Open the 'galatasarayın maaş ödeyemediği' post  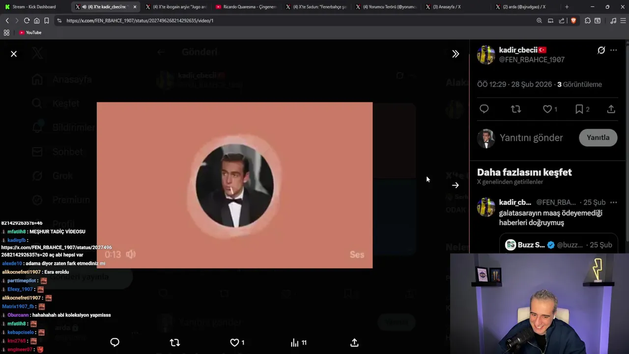point(550,218)
